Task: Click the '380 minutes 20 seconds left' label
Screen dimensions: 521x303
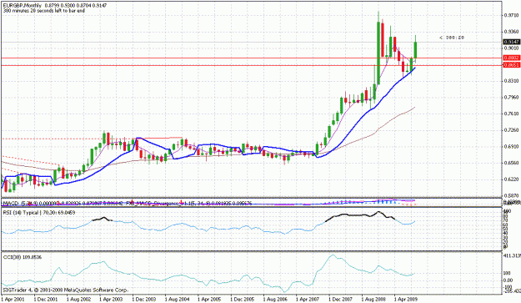Action: point(44,11)
